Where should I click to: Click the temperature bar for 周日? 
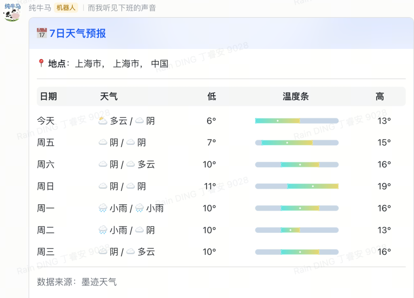(297, 186)
